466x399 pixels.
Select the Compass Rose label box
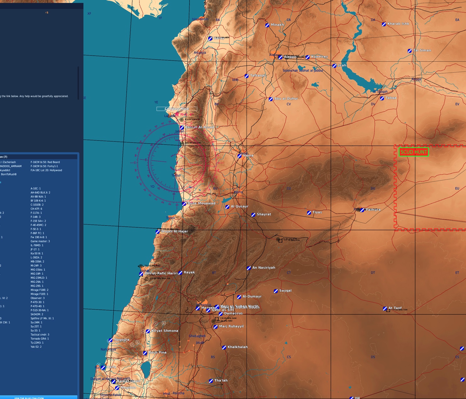click(x=177, y=109)
